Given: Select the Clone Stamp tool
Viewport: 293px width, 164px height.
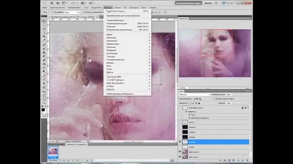Looking at the screenshot, I should [44, 52].
